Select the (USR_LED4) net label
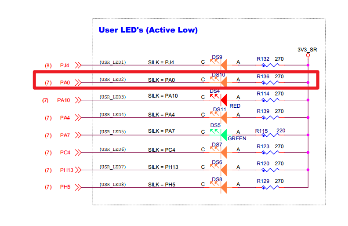This screenshot has width=348, height=226. click(x=112, y=115)
